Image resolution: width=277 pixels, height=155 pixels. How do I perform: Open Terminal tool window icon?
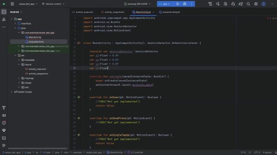pyautogui.click(x=4, y=138)
